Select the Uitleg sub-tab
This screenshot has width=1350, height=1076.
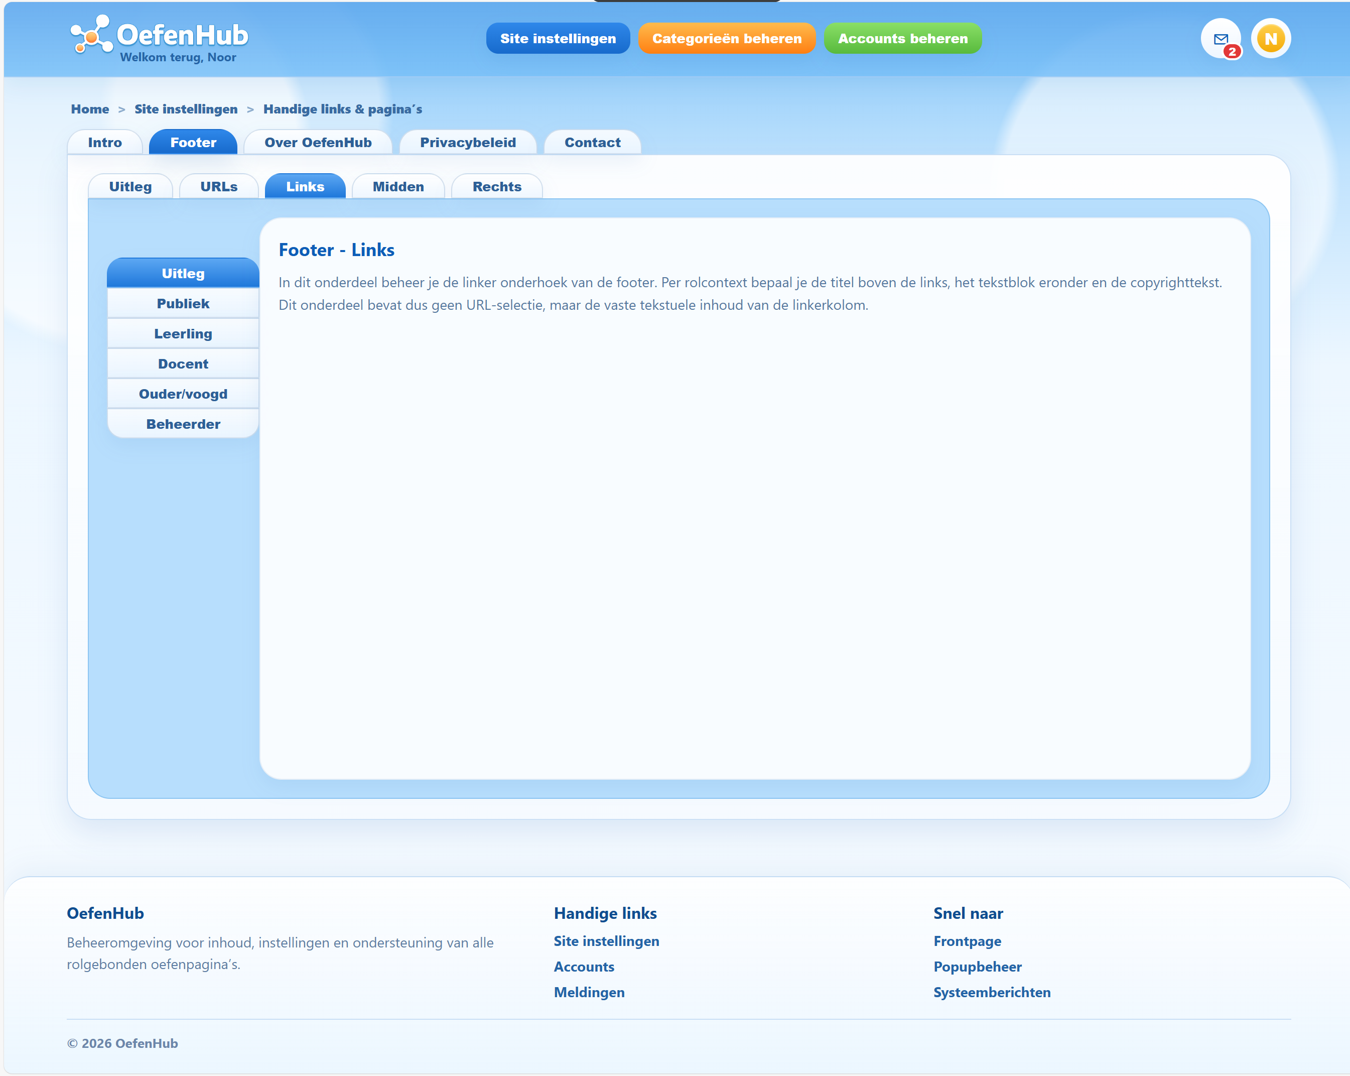click(130, 187)
